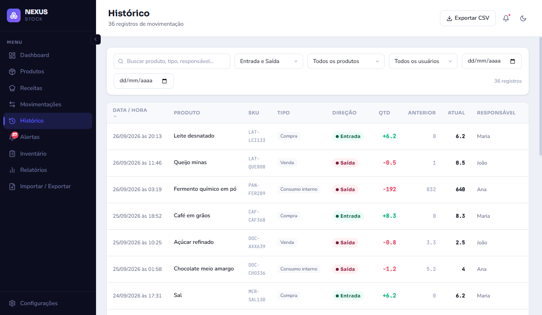Click the Receitas chef hat icon
542x315 pixels.
12,88
